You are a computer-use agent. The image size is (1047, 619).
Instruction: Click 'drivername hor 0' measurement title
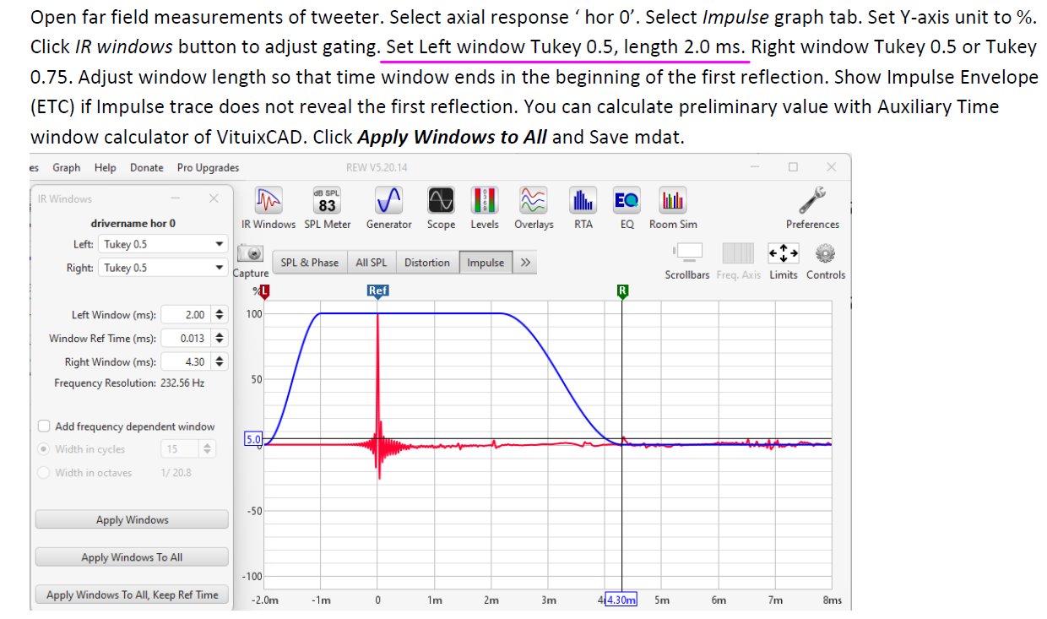coord(133,223)
